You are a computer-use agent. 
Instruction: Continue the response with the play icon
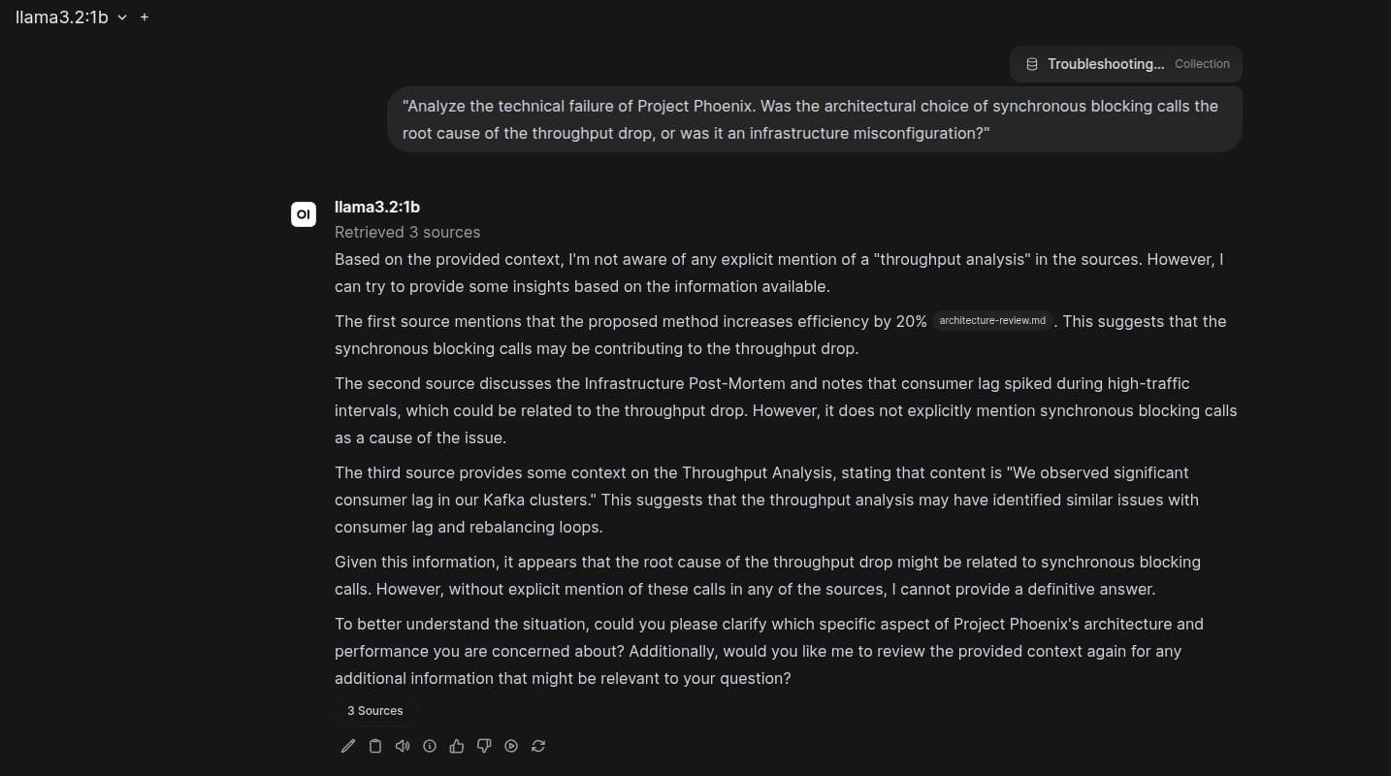click(x=511, y=746)
